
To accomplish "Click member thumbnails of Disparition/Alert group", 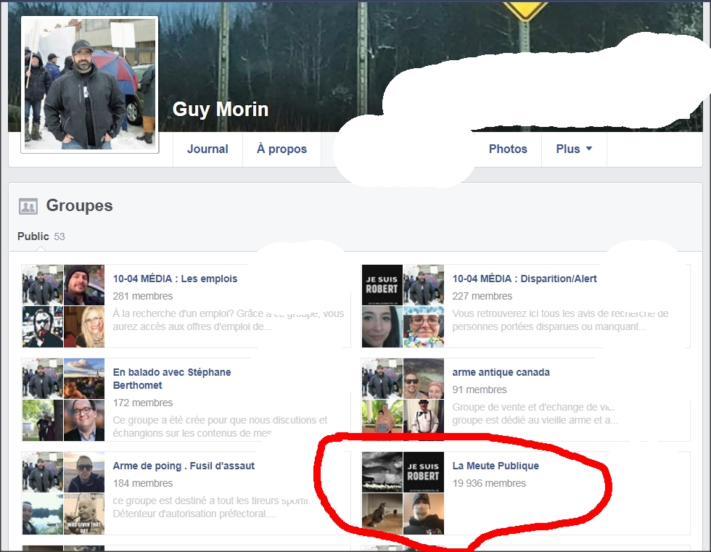I will [x=403, y=306].
